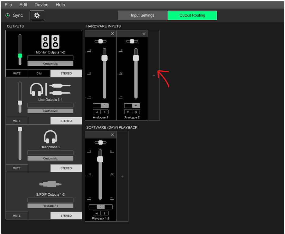This screenshot has width=285, height=234.
Task: Open Custom Mix dropdown for Monitor Outputs
Action: tap(50, 64)
